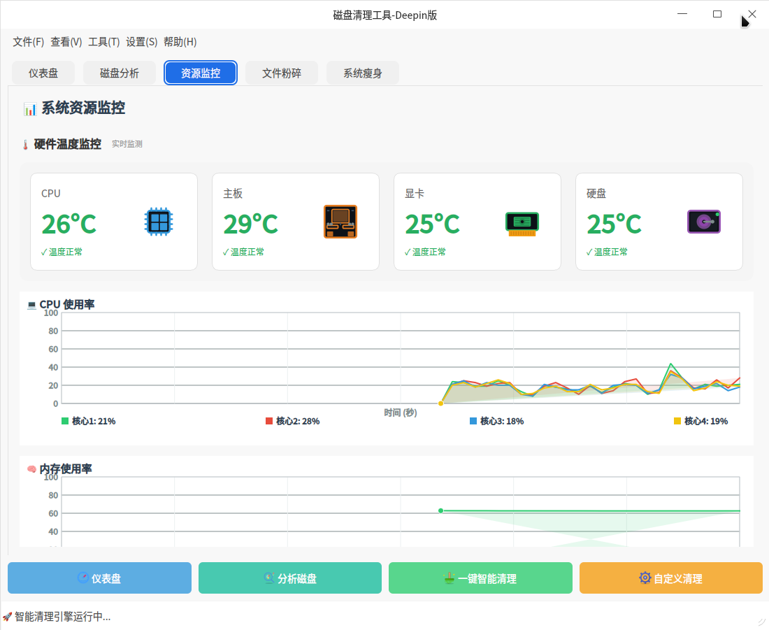The image size is (769, 630).
Task: Click the graphics card icon in 显卡 card
Action: click(522, 224)
